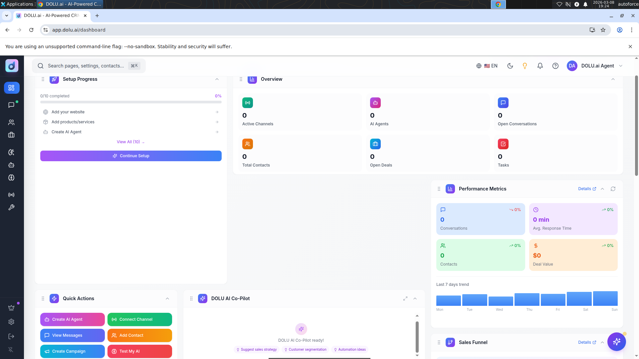
Task: Open the Messages chat icon in sidebar
Action: (12, 105)
